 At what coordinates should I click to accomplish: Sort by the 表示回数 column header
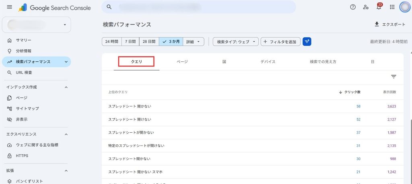click(389, 92)
